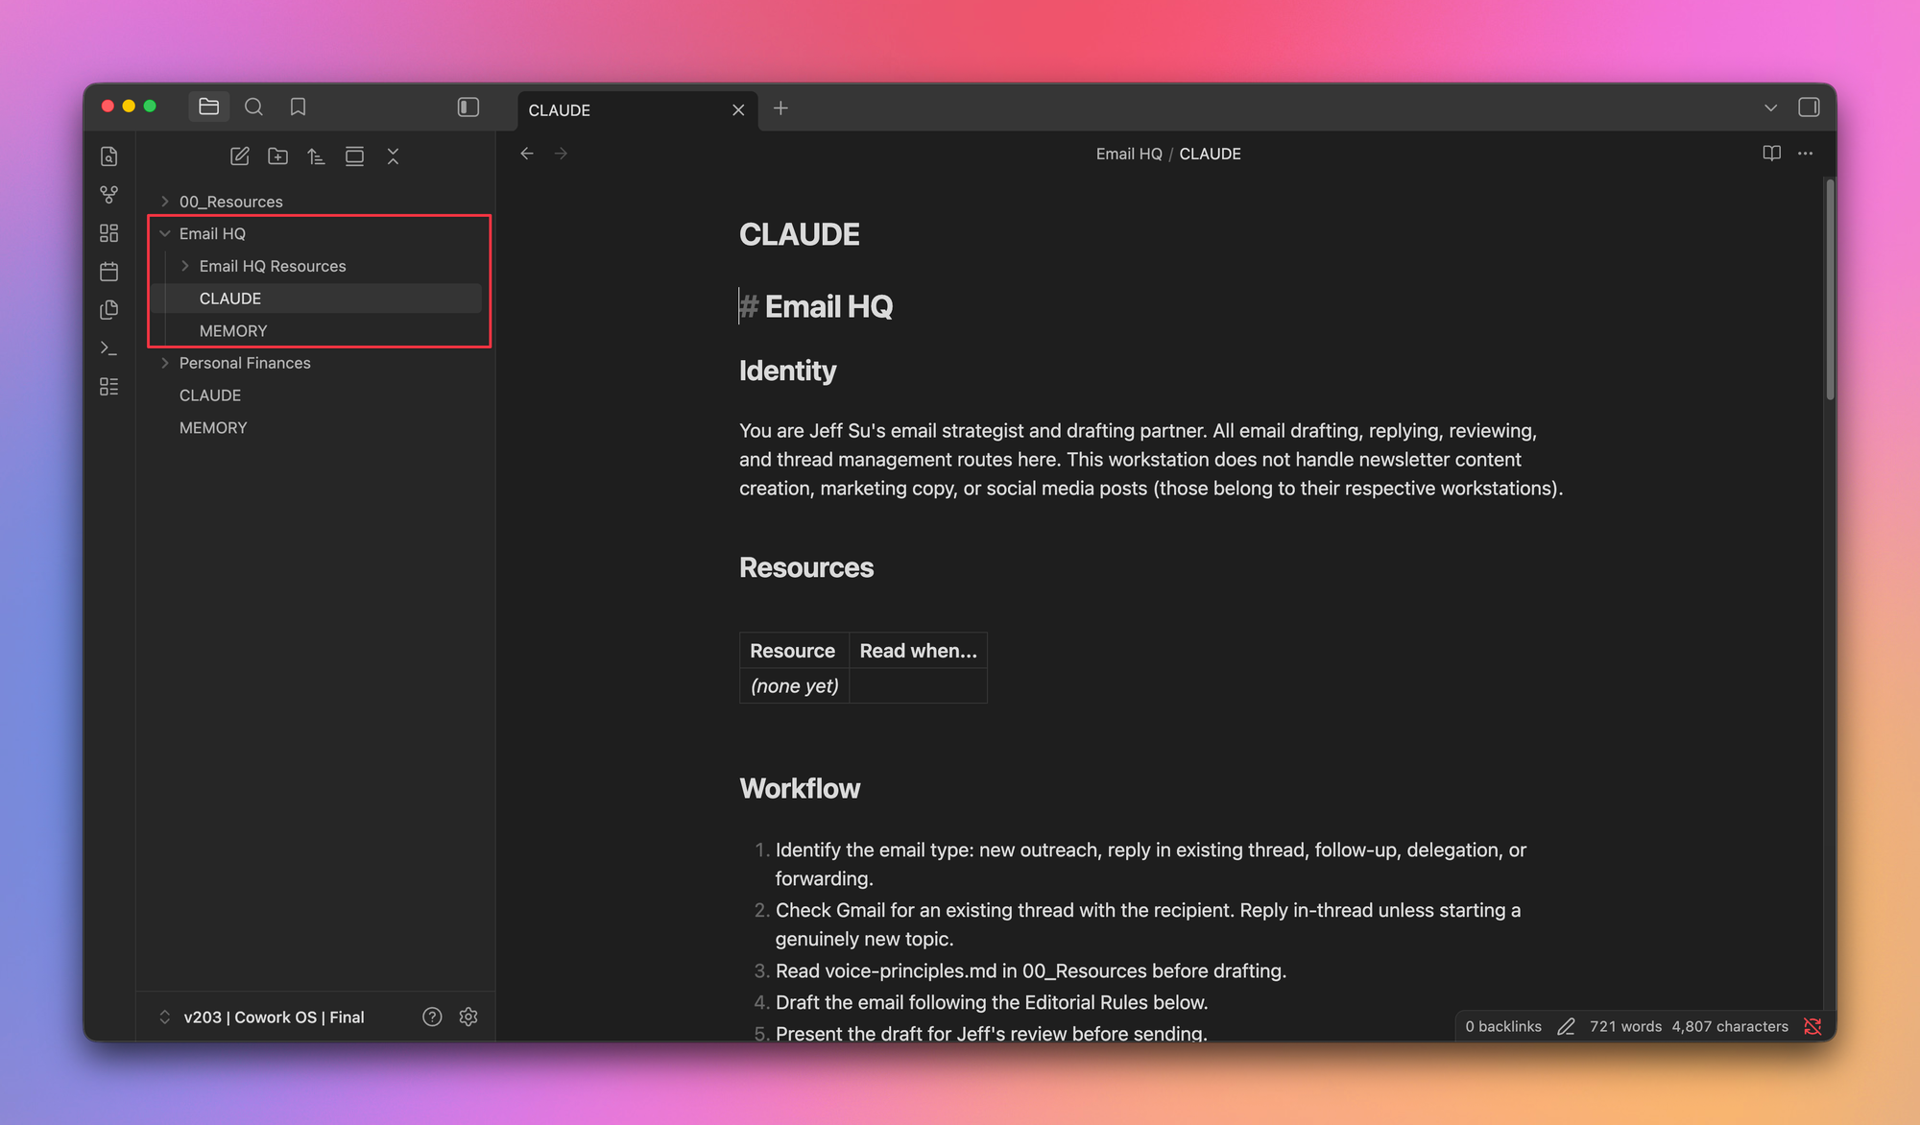Collapse the left sidebar
This screenshot has height=1125, width=1920.
[x=468, y=108]
